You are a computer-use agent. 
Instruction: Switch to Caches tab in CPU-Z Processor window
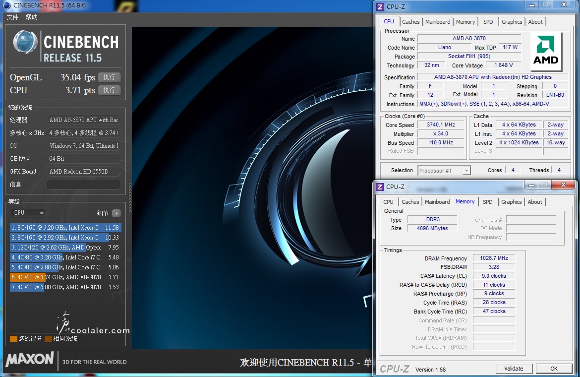(410, 22)
